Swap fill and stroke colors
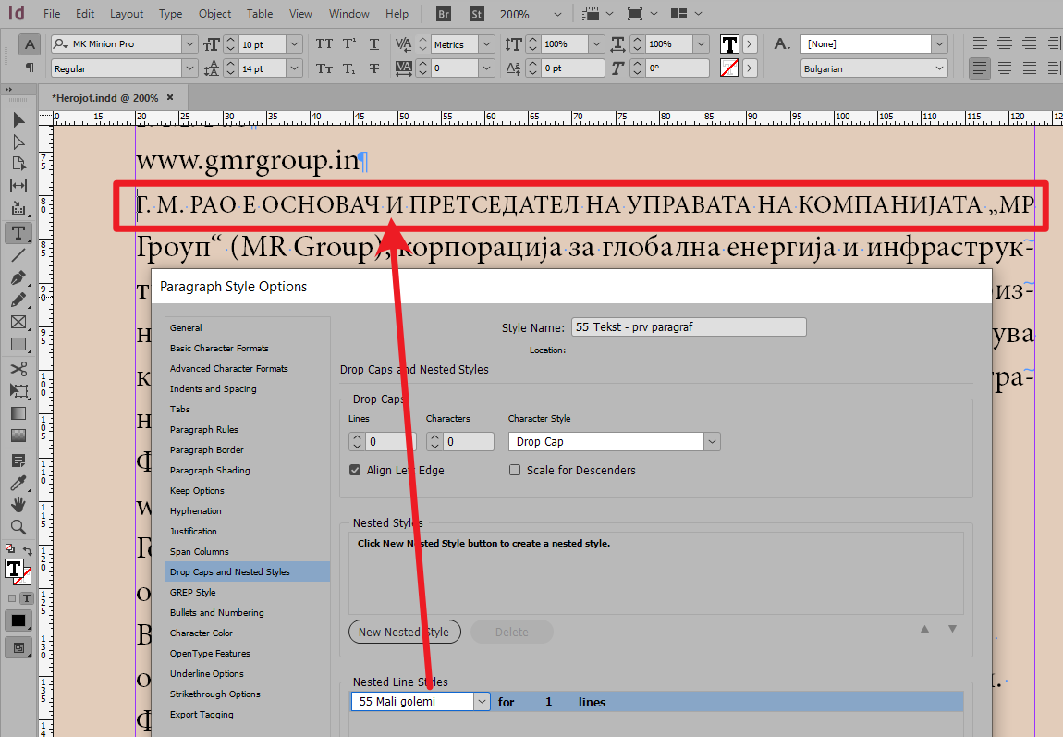Screen dimensions: 1063x737 tap(28, 550)
